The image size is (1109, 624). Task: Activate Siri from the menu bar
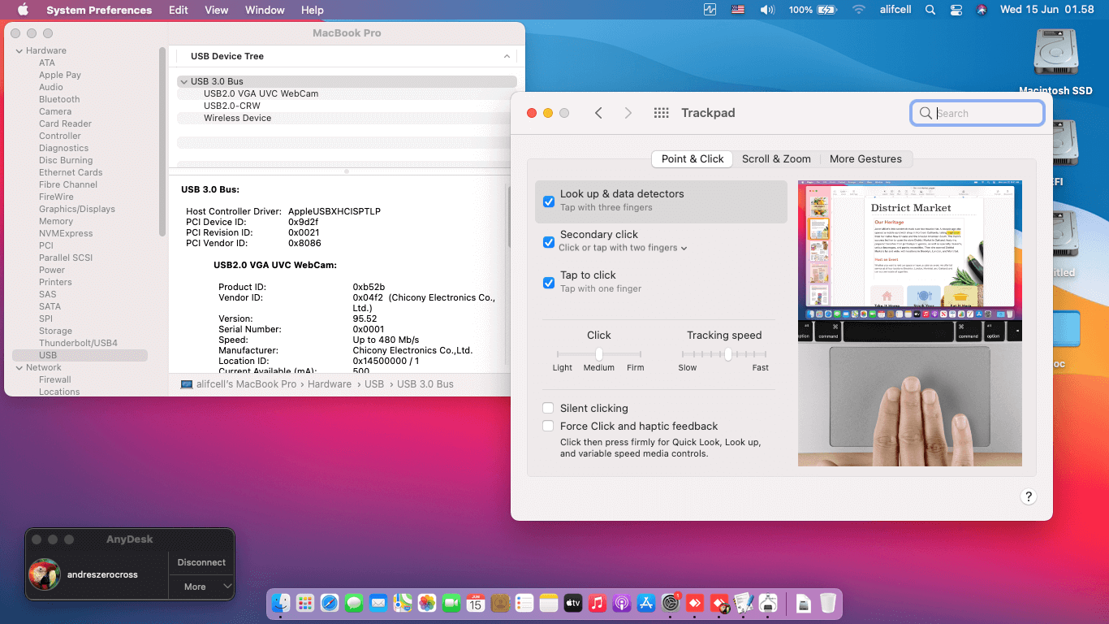point(981,10)
